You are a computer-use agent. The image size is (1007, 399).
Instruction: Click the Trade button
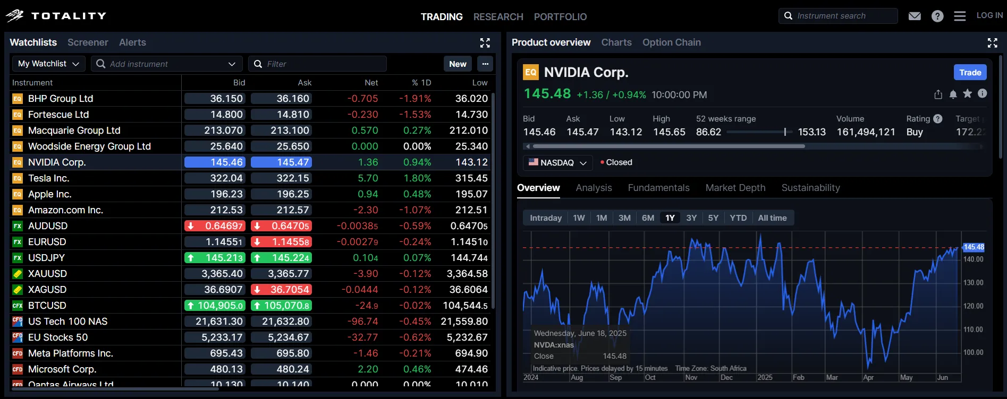[x=970, y=72]
